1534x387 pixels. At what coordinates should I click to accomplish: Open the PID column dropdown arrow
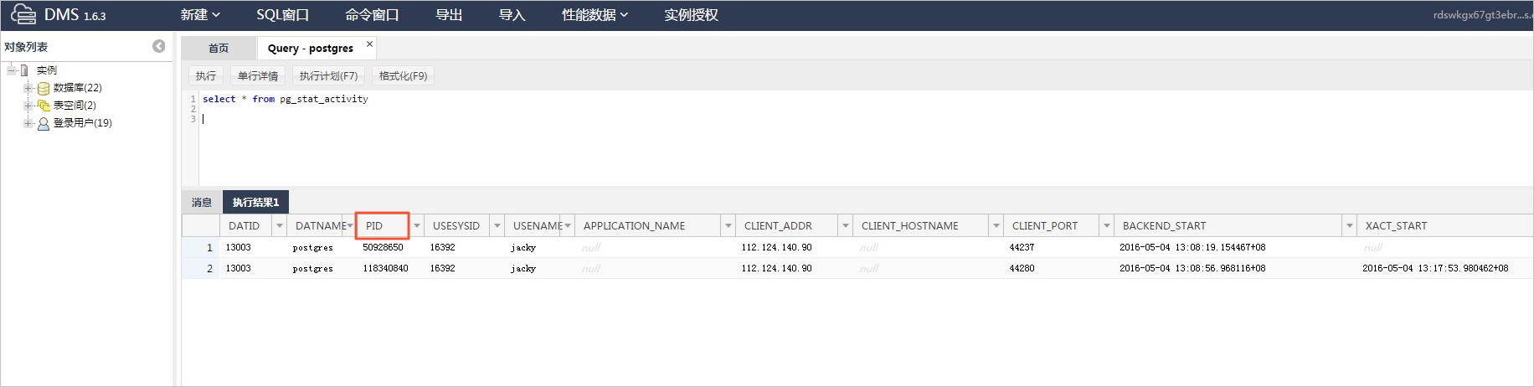pos(416,226)
